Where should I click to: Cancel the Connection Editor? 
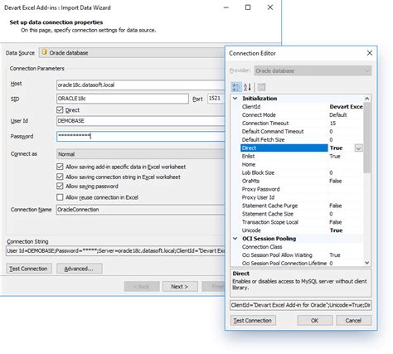353,321
